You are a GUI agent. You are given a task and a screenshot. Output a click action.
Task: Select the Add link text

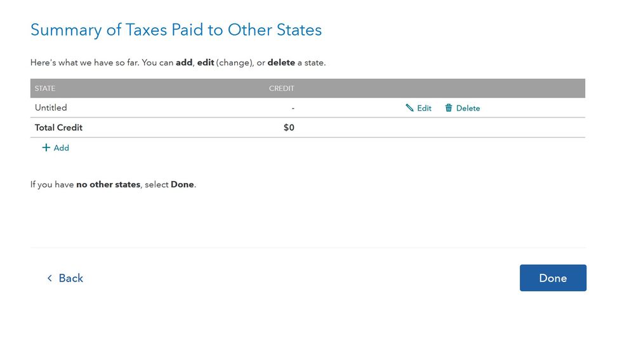pyautogui.click(x=62, y=148)
